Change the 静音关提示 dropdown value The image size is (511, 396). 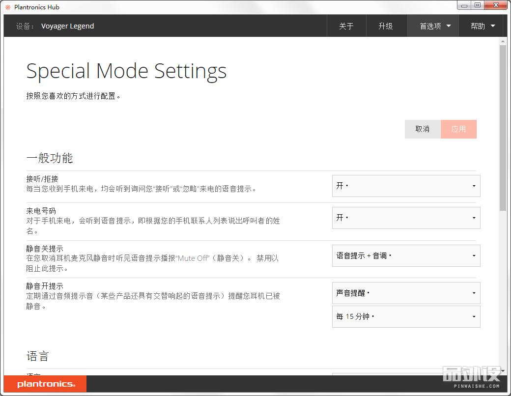click(x=406, y=256)
